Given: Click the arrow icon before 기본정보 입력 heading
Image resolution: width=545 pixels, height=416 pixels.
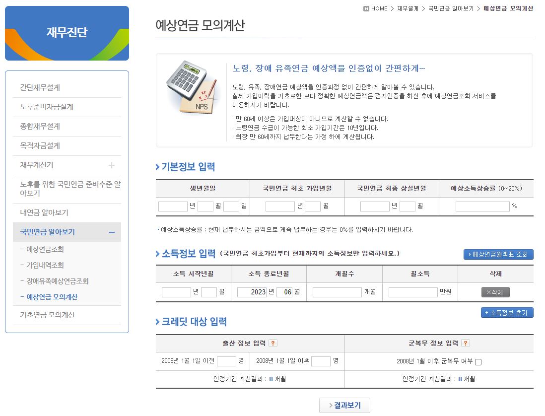Looking at the screenshot, I should (158, 167).
